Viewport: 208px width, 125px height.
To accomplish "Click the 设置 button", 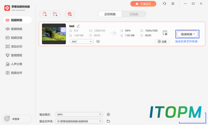I will coord(162,42).
